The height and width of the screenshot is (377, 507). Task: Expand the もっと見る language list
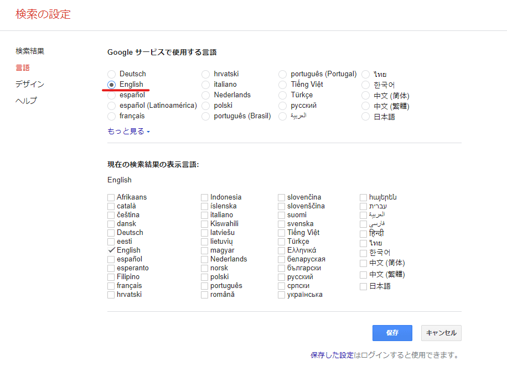tap(128, 132)
